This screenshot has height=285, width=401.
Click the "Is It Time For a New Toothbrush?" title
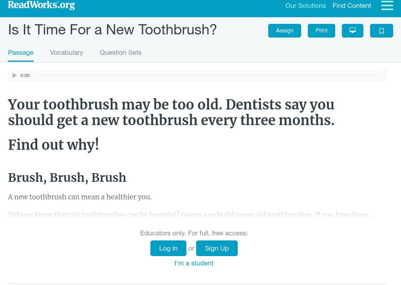112,30
